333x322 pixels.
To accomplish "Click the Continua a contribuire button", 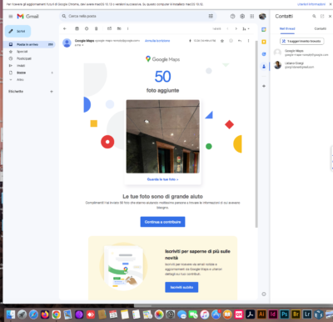I will (162, 222).
